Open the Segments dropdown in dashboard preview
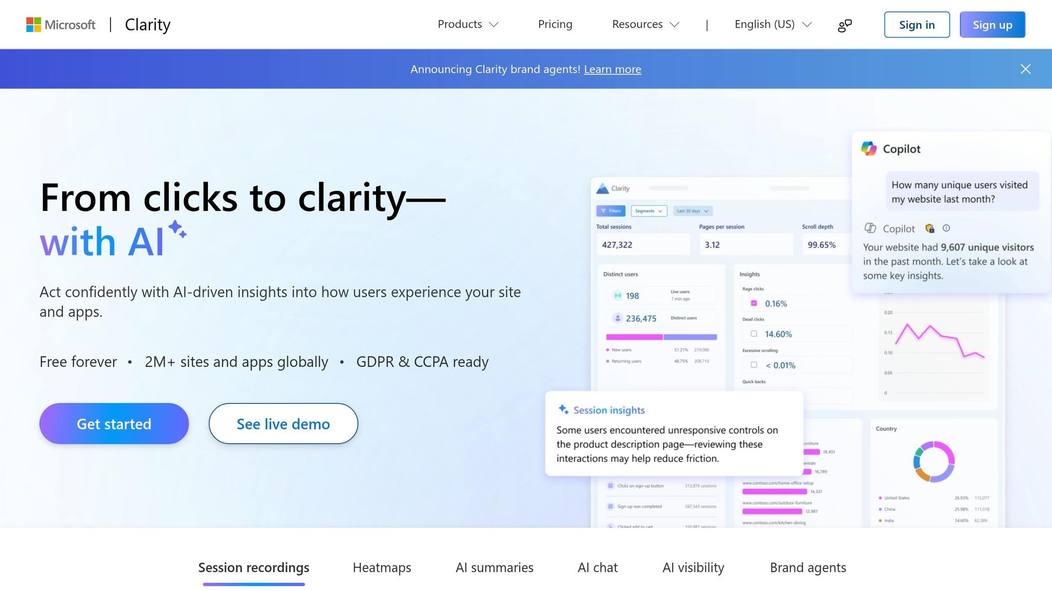1052x591 pixels. 648,211
